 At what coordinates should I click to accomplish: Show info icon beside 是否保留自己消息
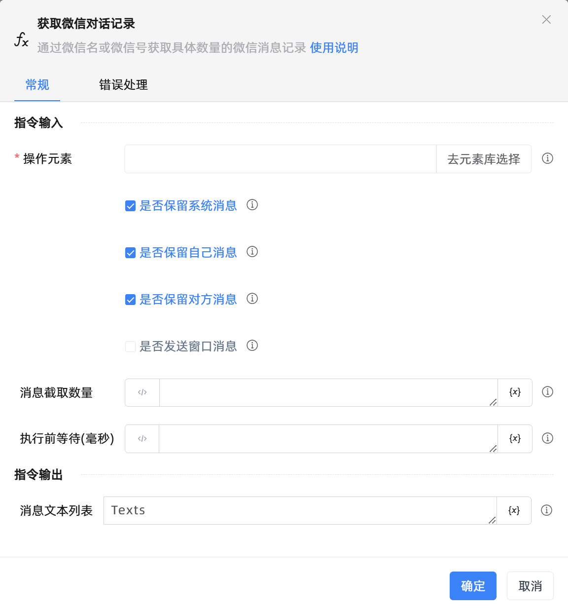(252, 252)
